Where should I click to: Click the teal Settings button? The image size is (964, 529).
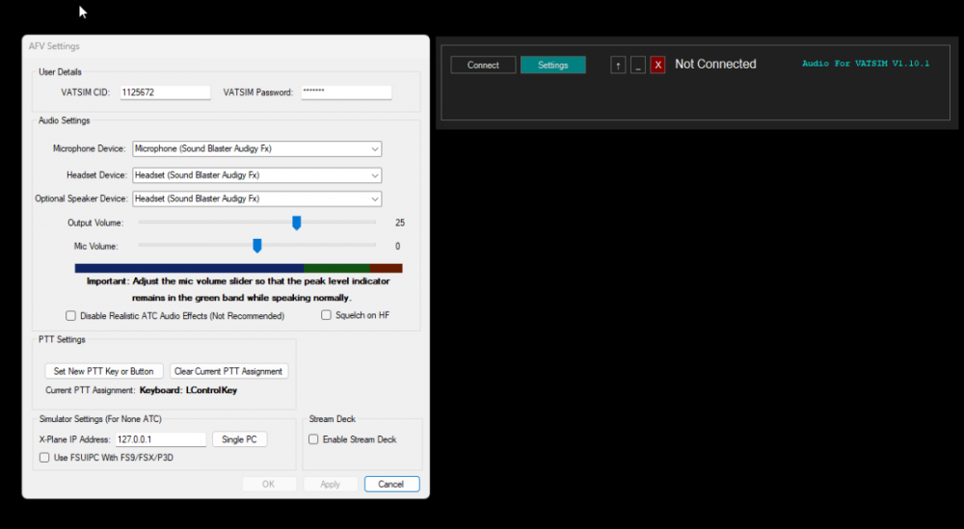[x=553, y=65]
